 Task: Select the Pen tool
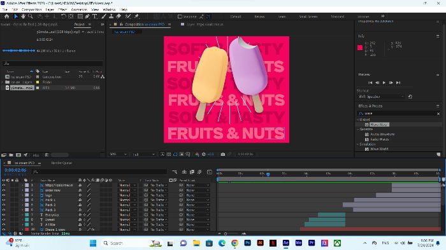pos(87,17)
